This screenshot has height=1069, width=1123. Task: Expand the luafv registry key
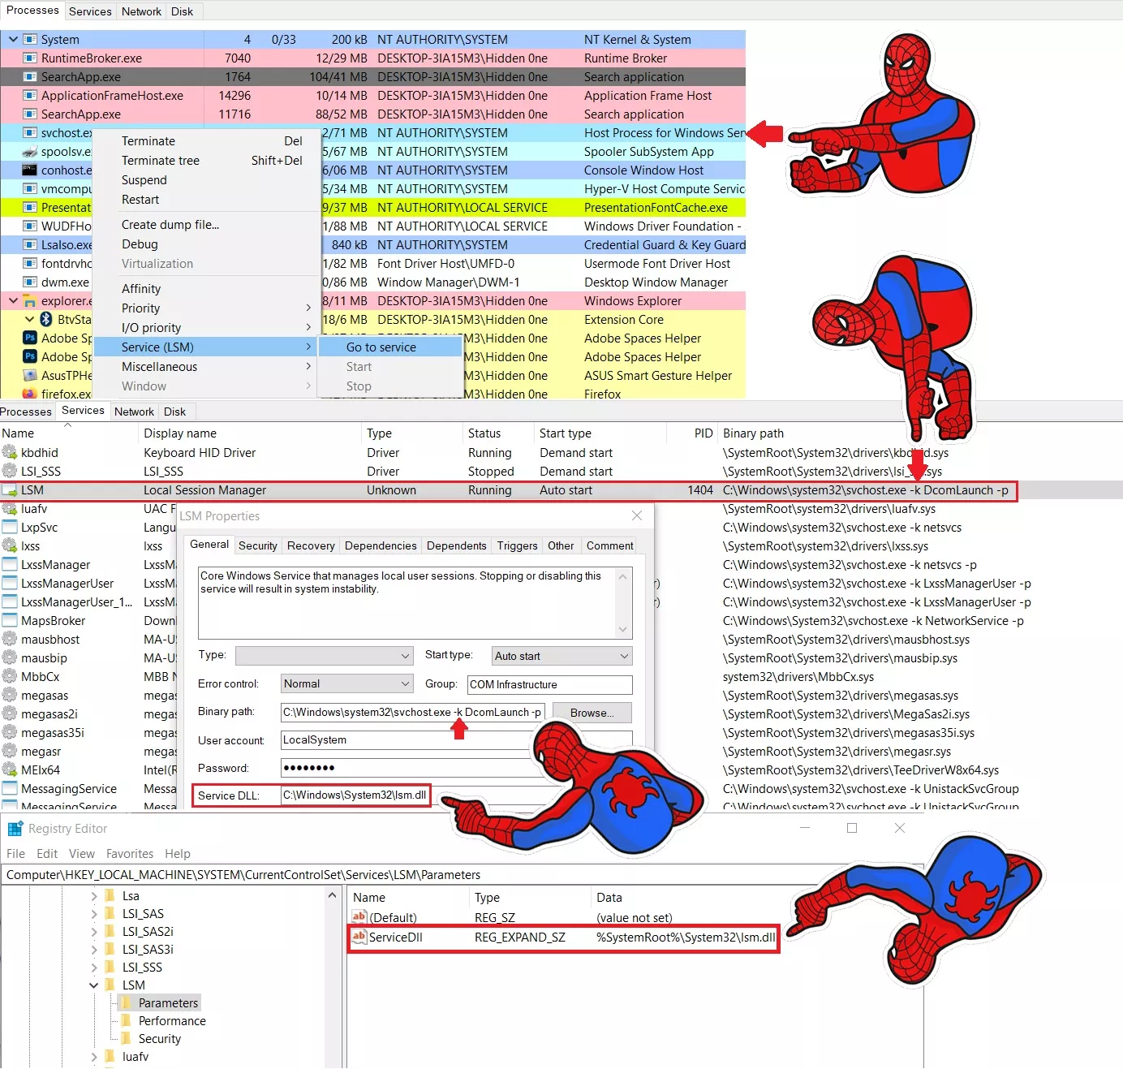[x=94, y=1057]
